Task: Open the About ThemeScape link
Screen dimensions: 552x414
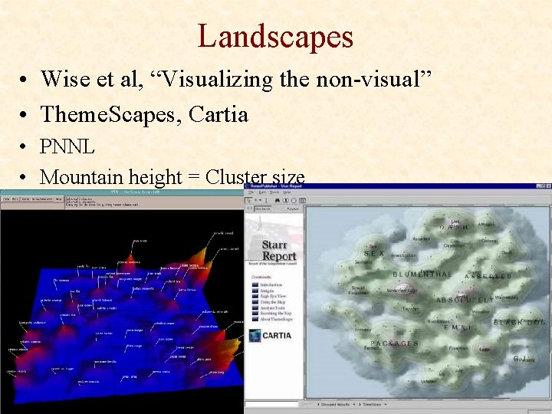Action: click(276, 319)
